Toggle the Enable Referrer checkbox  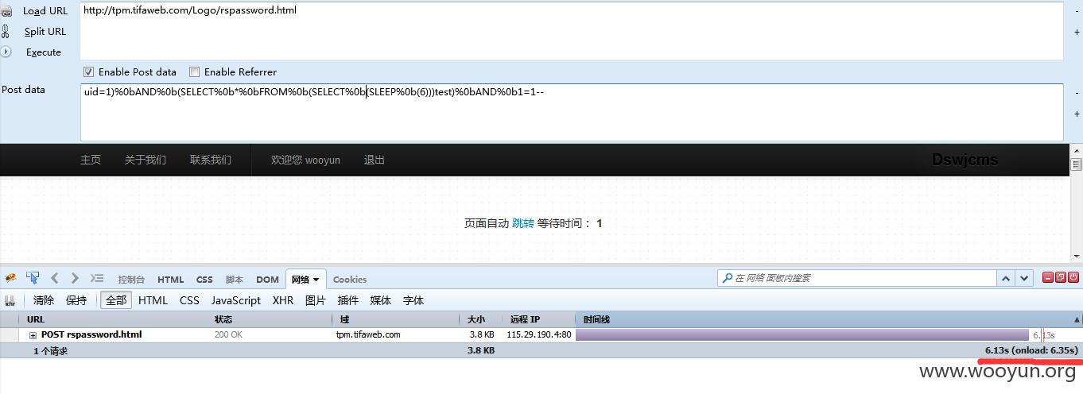pyautogui.click(x=194, y=71)
